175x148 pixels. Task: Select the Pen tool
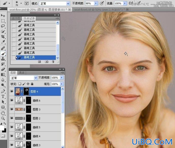[3, 91]
